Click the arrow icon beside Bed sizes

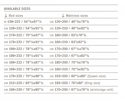click(x=6, y=16)
